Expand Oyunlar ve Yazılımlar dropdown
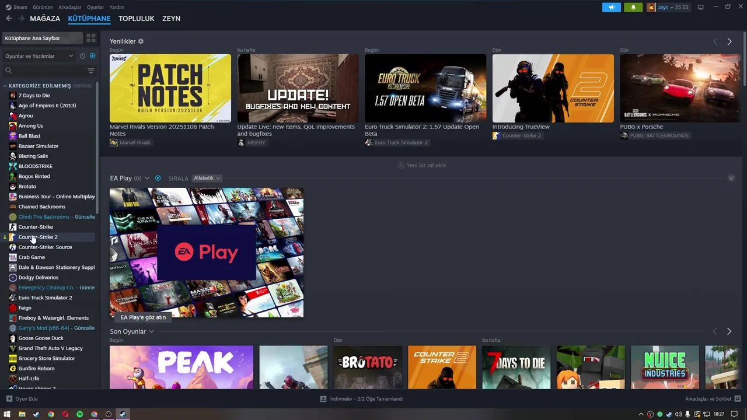The width and height of the screenshot is (747, 420). click(x=39, y=56)
